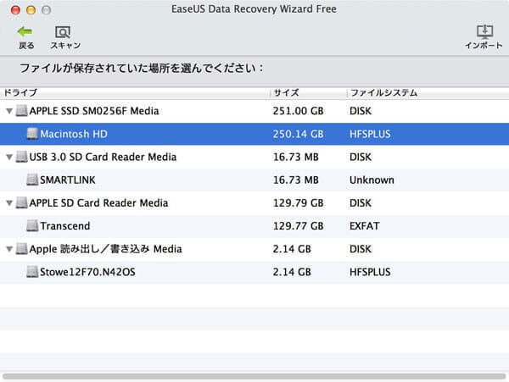Viewport: 509px width, 382px height.
Task: Click the green back arrow (戻る) icon
Action: (25, 31)
